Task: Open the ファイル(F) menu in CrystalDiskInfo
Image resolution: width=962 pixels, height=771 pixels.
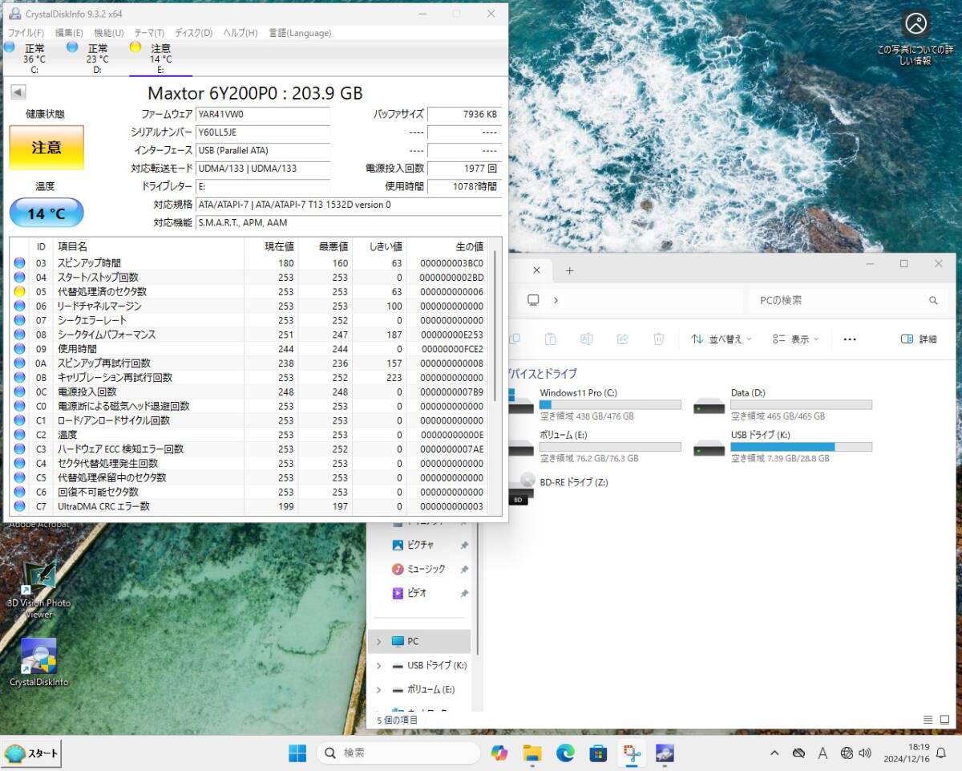Action: click(x=26, y=33)
